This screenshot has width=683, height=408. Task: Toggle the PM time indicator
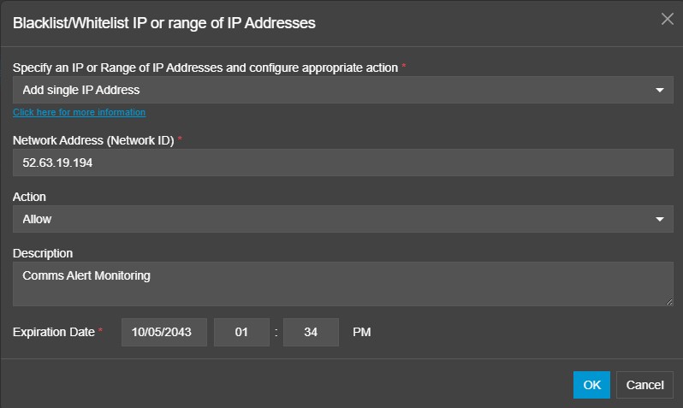[x=361, y=332]
